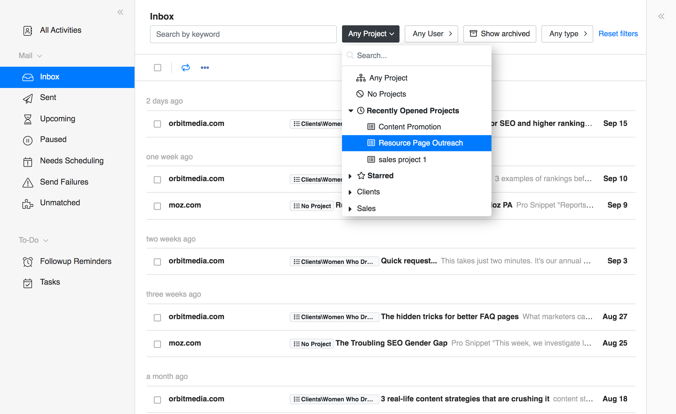Click the refresh arrows icon in toolbar
The height and width of the screenshot is (414, 676).
186,68
